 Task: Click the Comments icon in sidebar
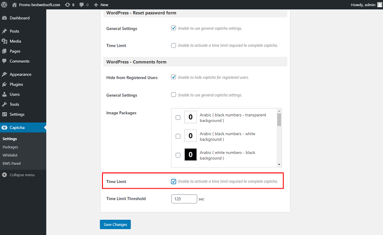[4, 61]
